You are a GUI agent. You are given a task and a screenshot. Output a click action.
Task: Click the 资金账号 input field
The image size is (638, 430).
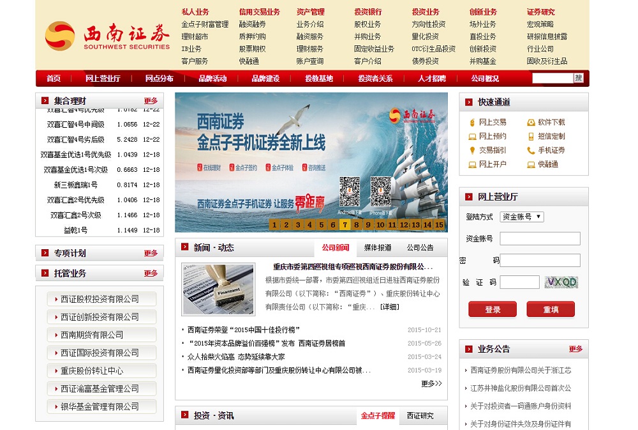(540, 238)
